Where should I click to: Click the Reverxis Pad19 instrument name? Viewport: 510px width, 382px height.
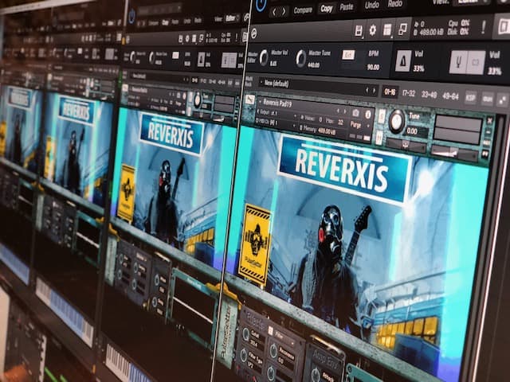(x=277, y=103)
